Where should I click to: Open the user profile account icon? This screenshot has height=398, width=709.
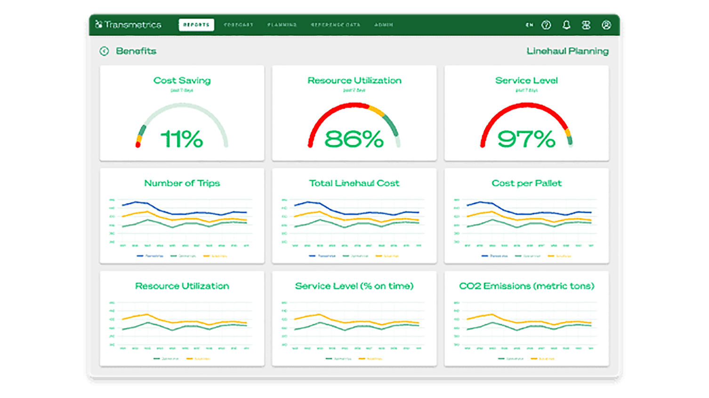[x=605, y=25]
